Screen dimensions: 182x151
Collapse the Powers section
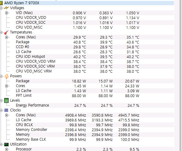pos(1,76)
